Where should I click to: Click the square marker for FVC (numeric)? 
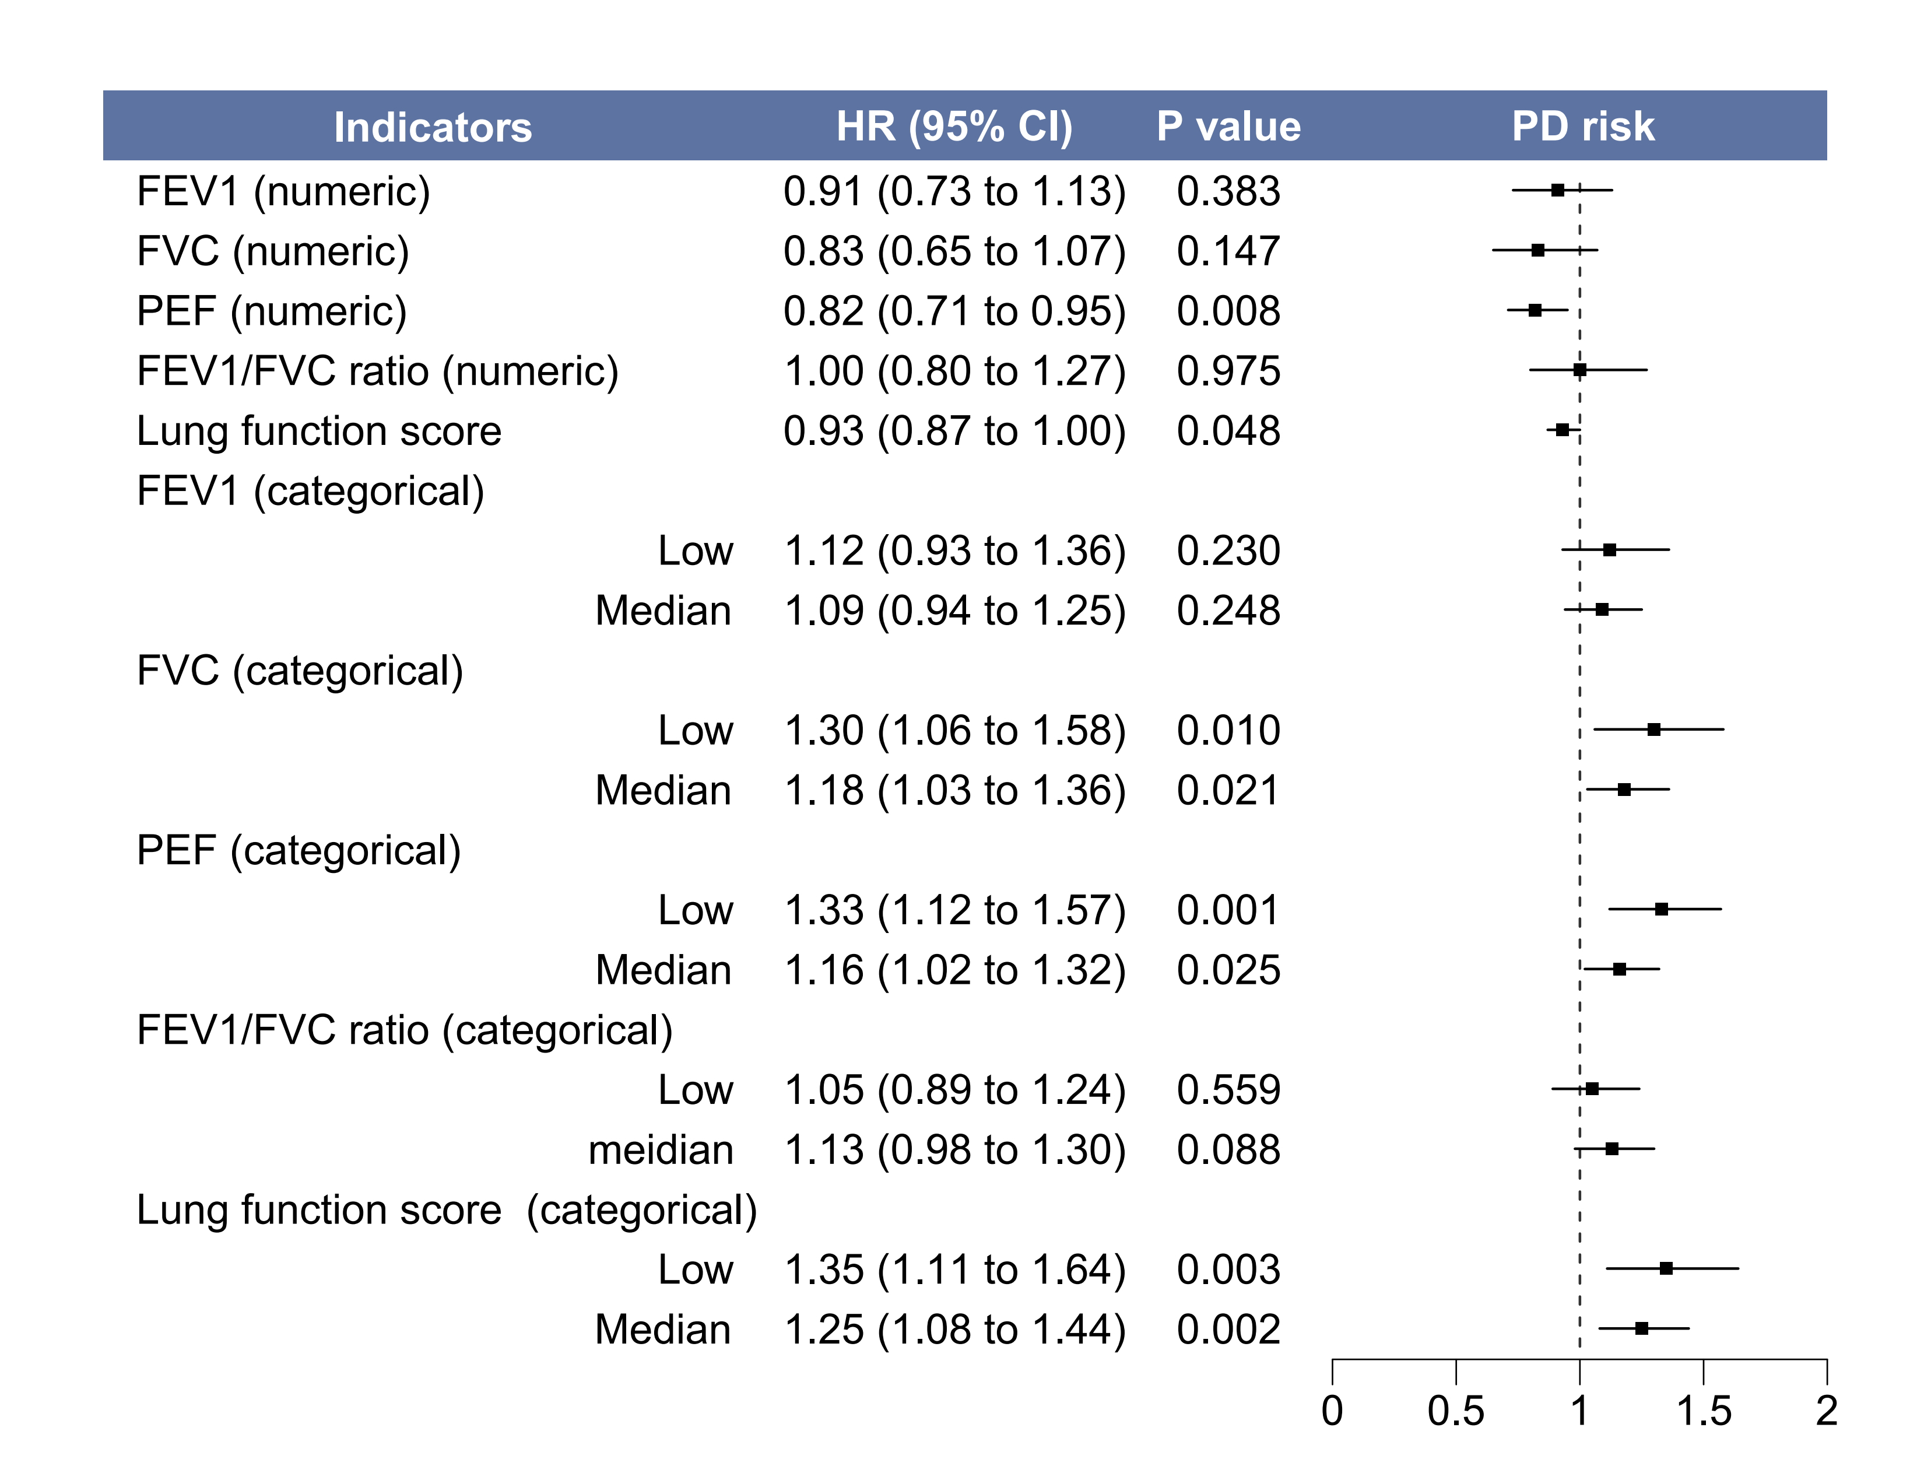click(x=1537, y=250)
